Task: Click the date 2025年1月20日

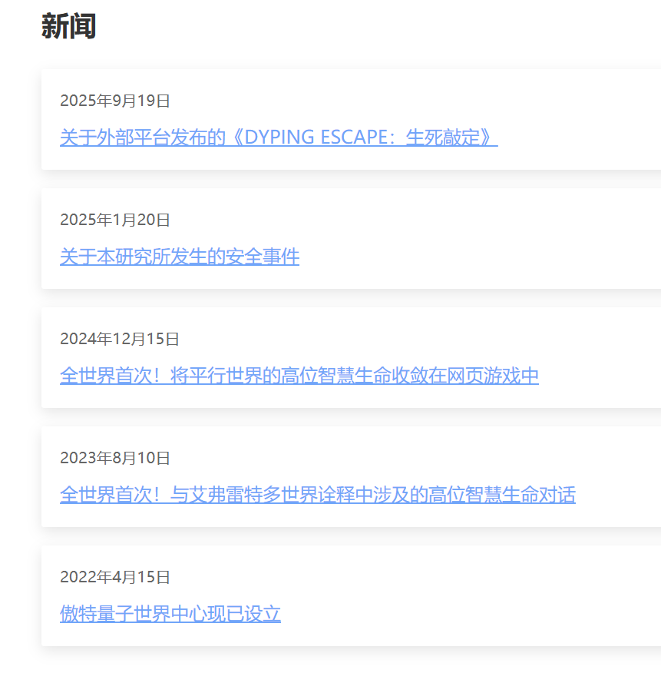Action: (115, 220)
